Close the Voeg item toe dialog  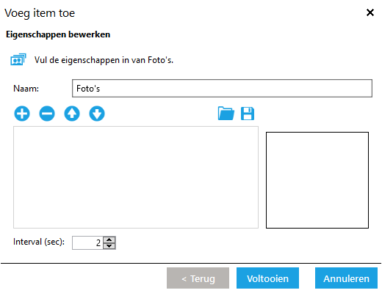click(x=370, y=12)
